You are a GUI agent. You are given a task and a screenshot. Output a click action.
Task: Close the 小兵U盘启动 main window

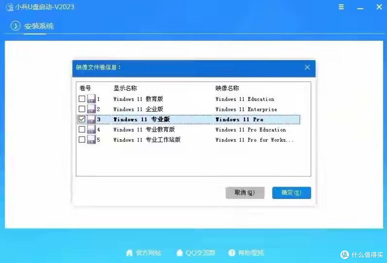[x=379, y=7]
